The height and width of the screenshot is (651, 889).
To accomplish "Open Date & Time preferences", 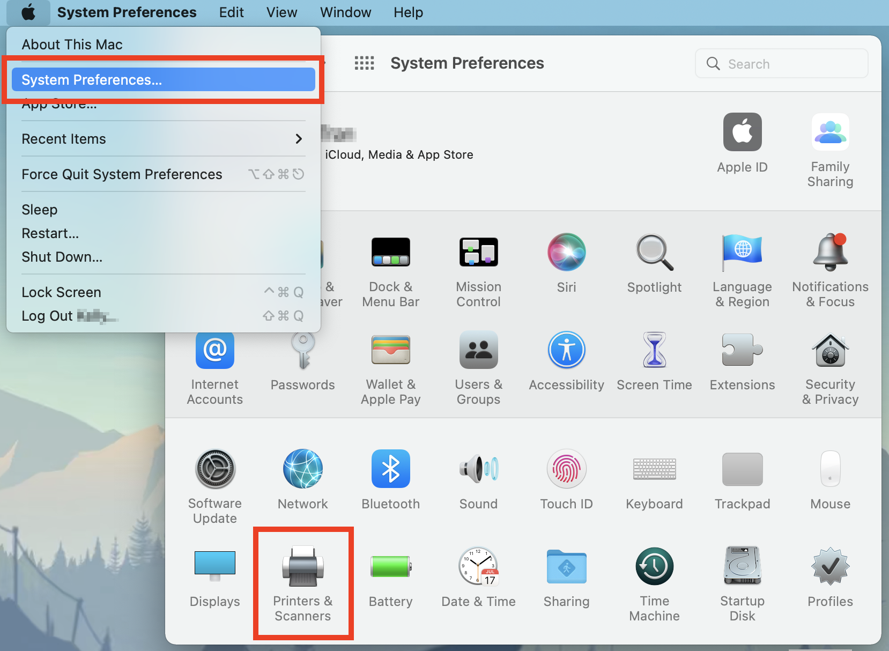I will click(478, 578).
